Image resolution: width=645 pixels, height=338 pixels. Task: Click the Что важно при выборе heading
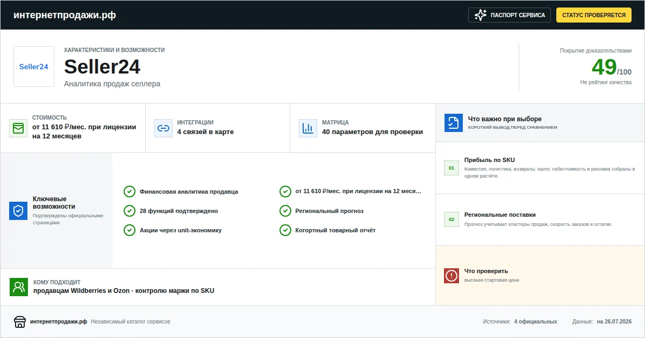(505, 119)
